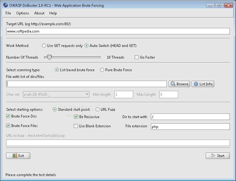Click the File extension field containing php
The image size is (236, 181).
pos(190,127)
